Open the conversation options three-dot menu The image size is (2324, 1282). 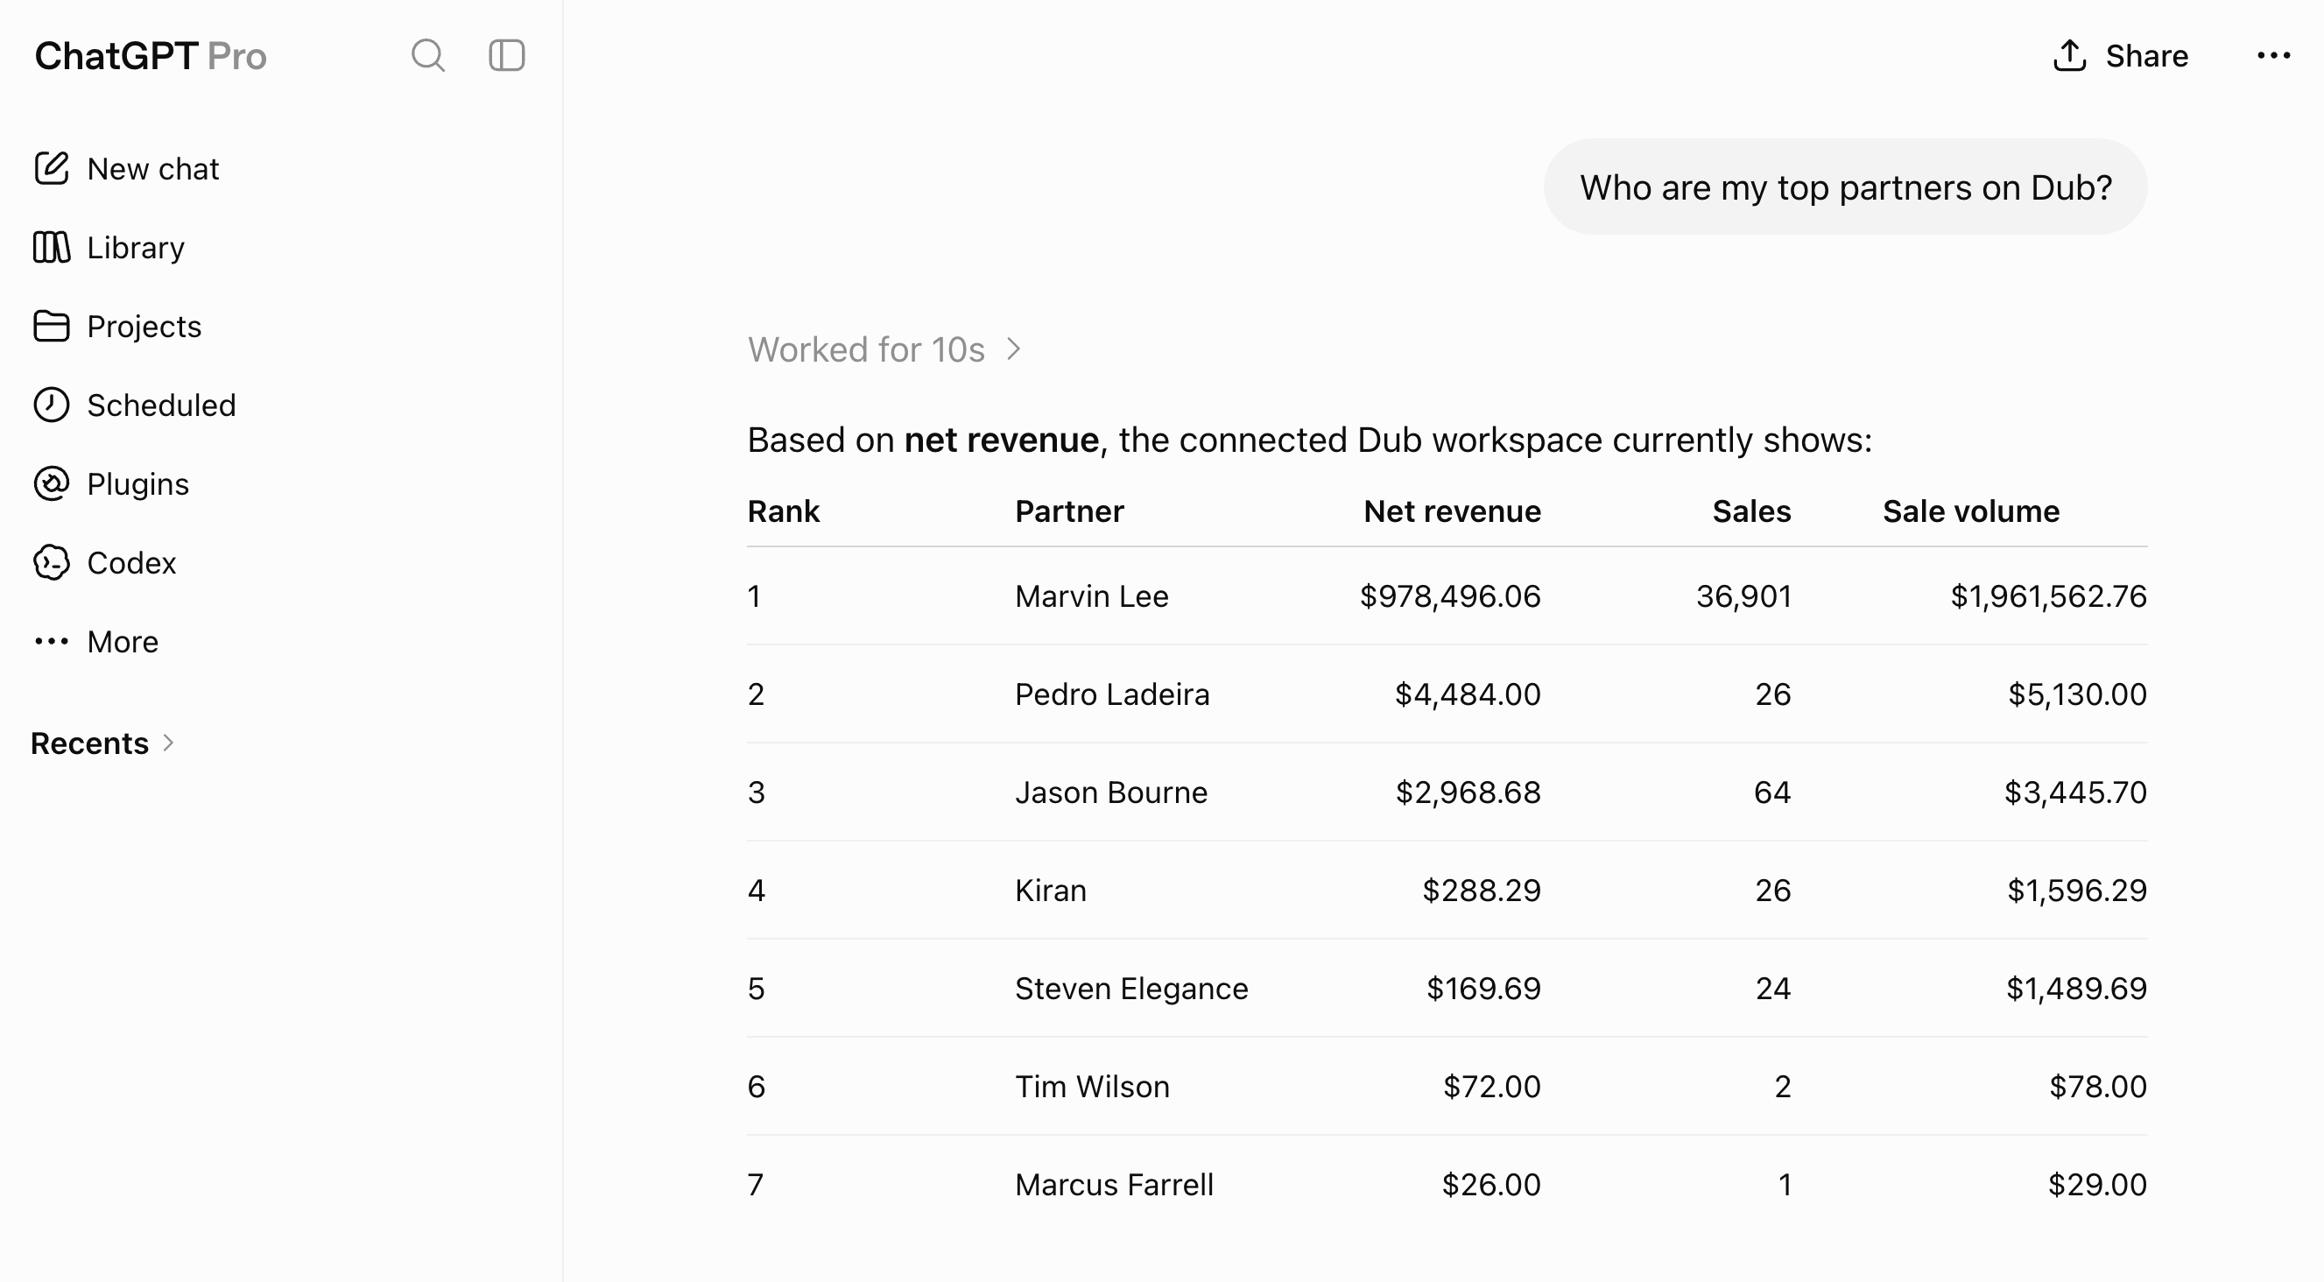tap(2273, 56)
